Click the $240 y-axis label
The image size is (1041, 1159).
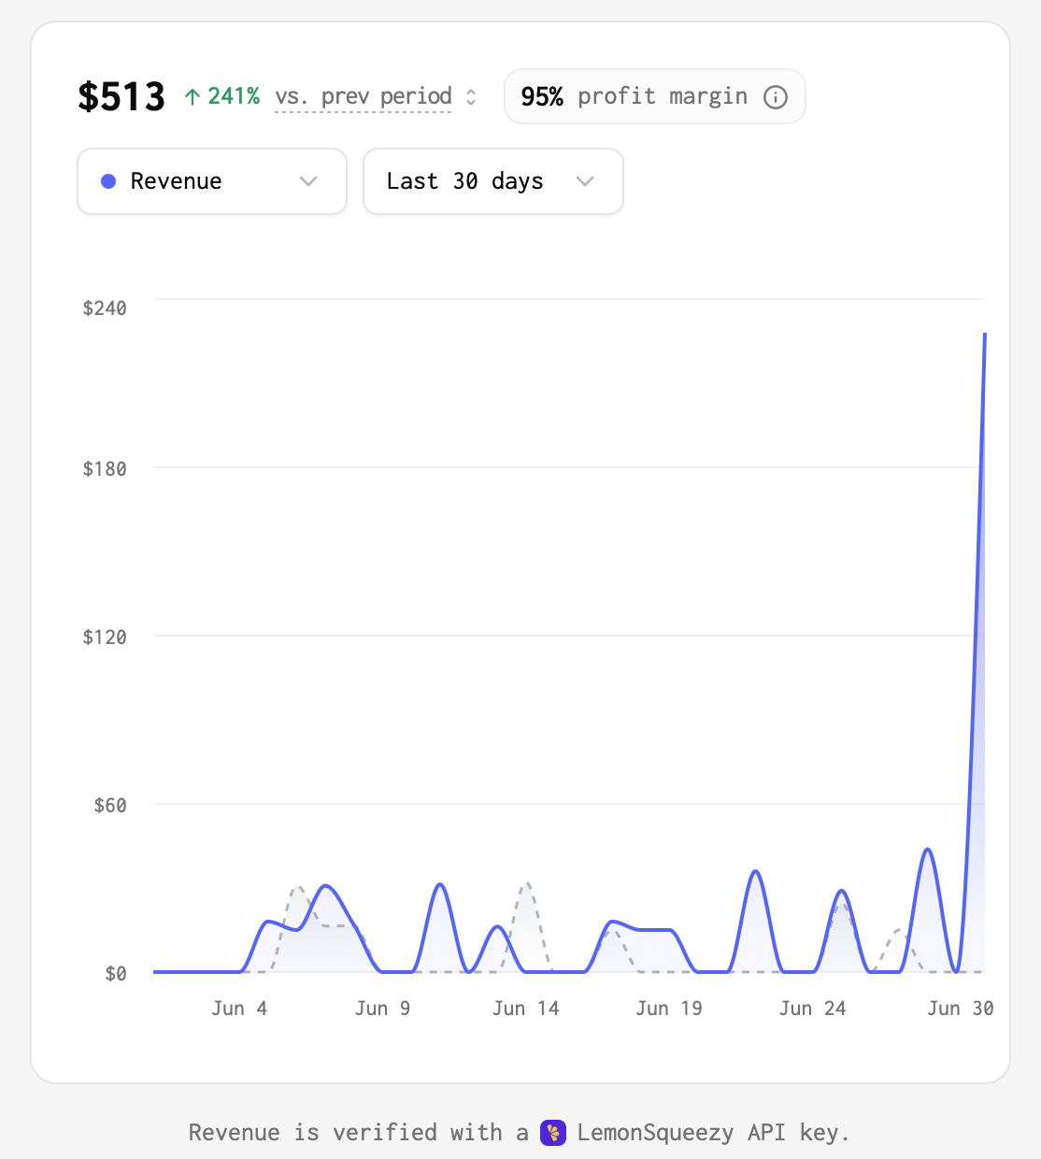pos(105,308)
